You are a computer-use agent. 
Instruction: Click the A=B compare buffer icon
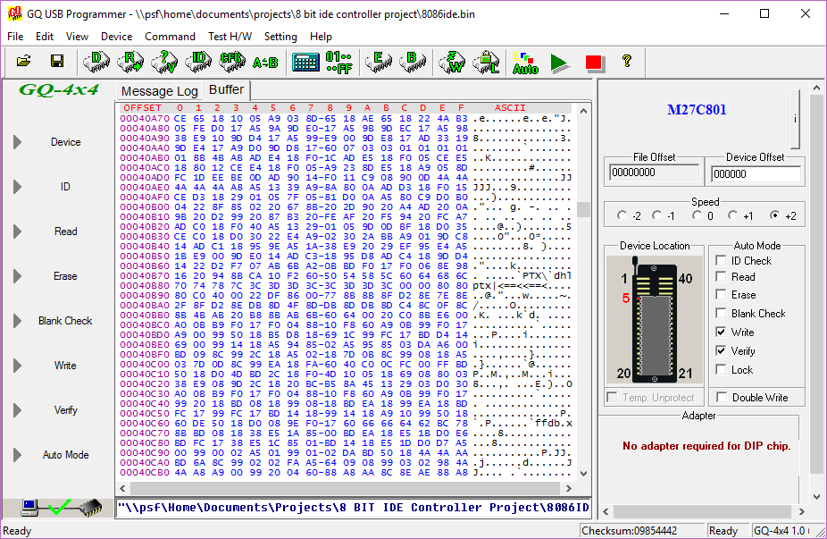(x=265, y=62)
